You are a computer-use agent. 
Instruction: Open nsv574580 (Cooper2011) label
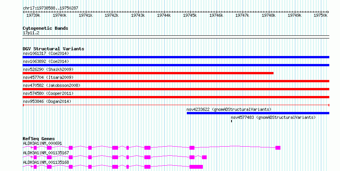[48, 93]
